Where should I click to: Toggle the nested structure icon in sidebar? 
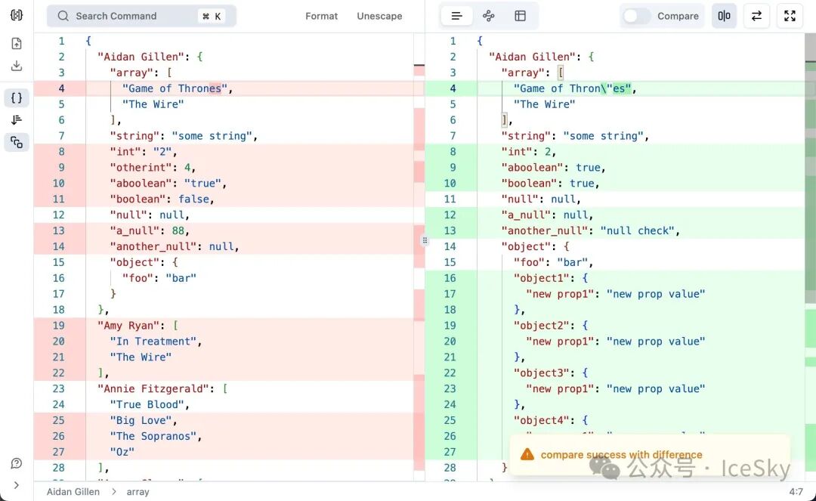tap(17, 142)
